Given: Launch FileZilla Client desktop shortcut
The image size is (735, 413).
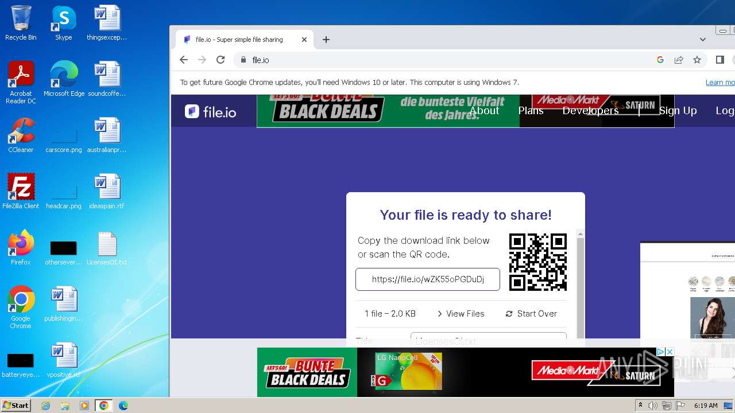Looking at the screenshot, I should click(x=21, y=192).
